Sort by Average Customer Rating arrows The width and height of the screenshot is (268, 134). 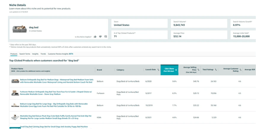pyautogui.click(x=241, y=70)
